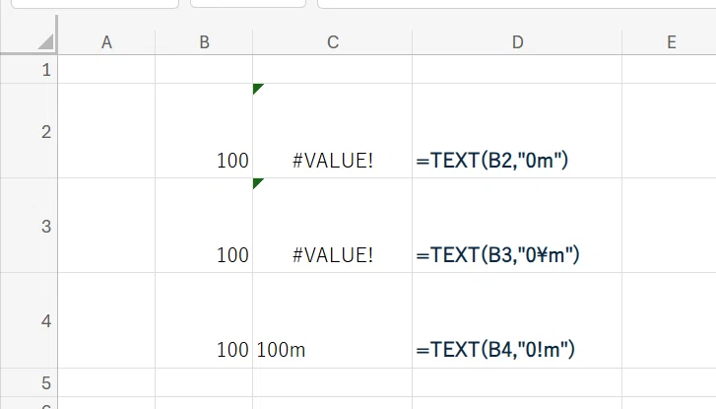Select row 5 header

pyautogui.click(x=29, y=382)
